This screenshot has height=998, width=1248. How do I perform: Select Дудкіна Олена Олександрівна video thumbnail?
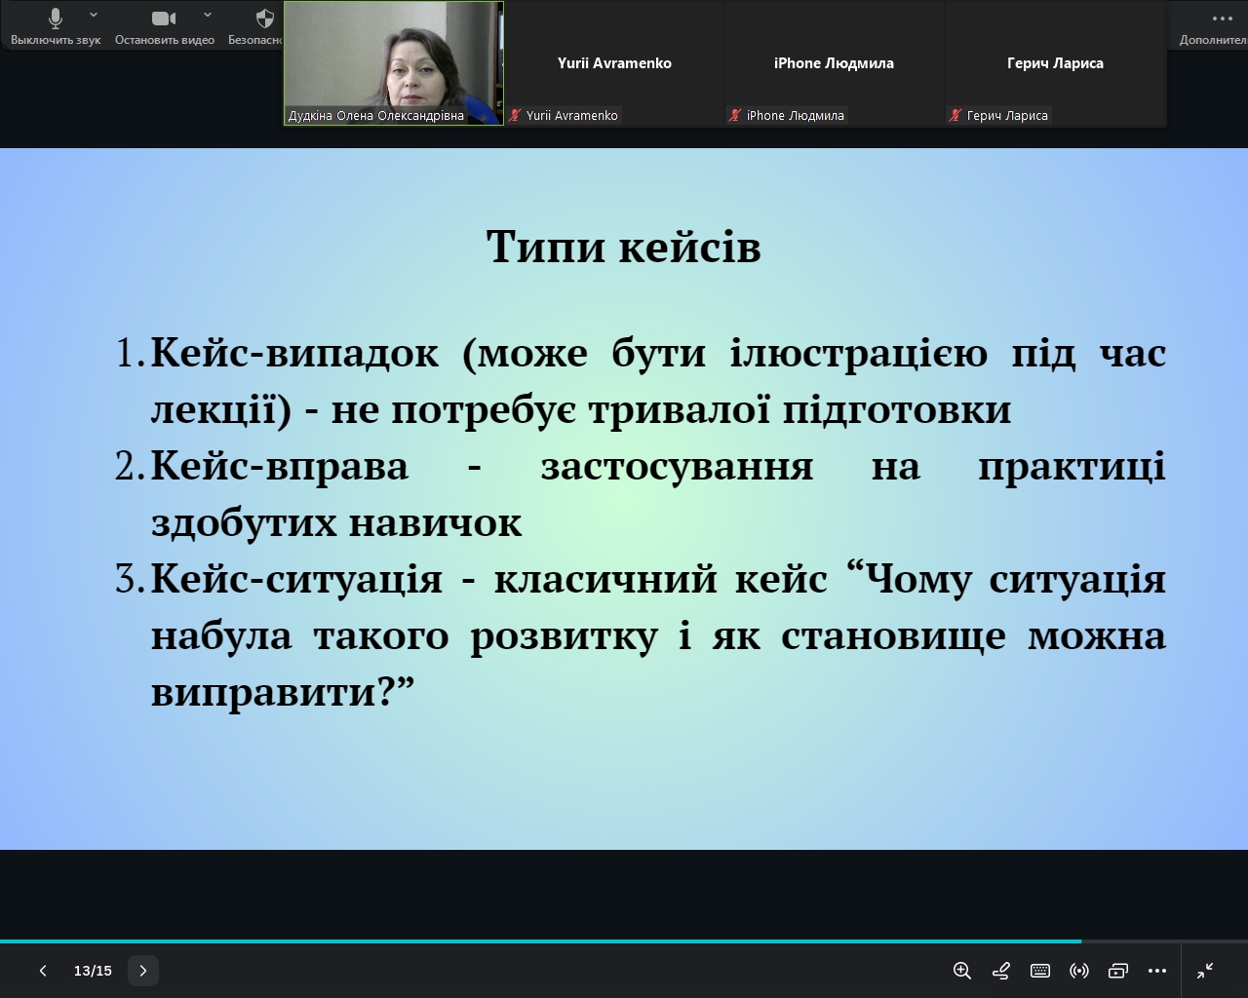(394, 63)
